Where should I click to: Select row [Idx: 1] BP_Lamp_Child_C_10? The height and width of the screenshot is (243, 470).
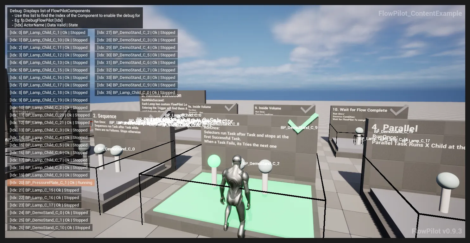[x=48, y=40]
